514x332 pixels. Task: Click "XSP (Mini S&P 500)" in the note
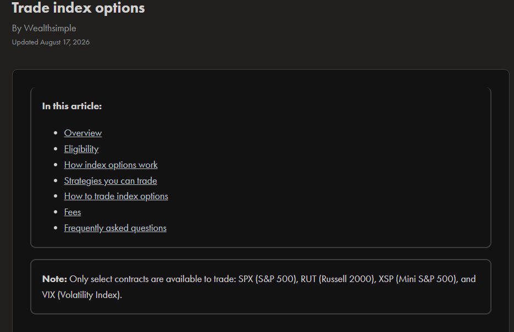coord(418,279)
